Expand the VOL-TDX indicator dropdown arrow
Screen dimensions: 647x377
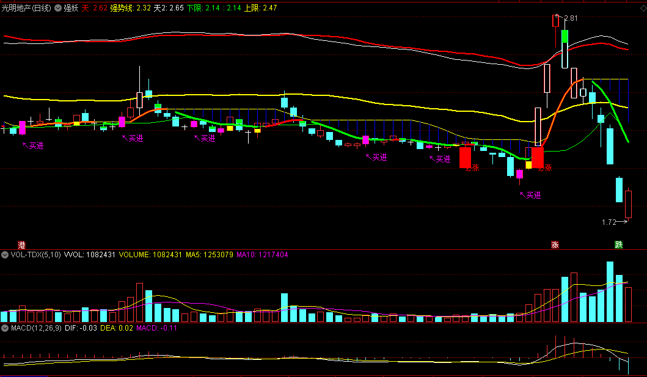tap(5, 255)
